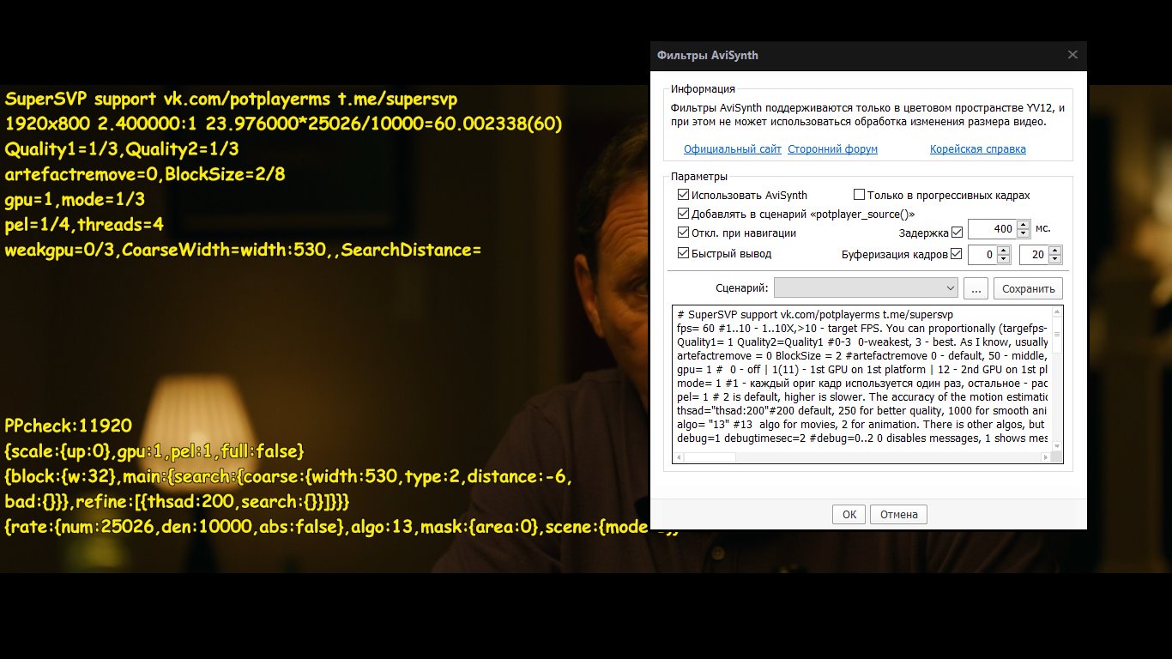Enable Только в прогрессивных кадрах

coord(859,195)
